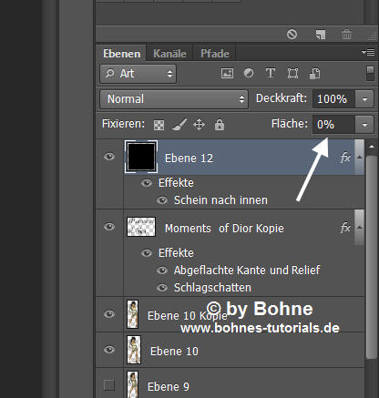Click the Deckkraft 100% value field

click(333, 99)
